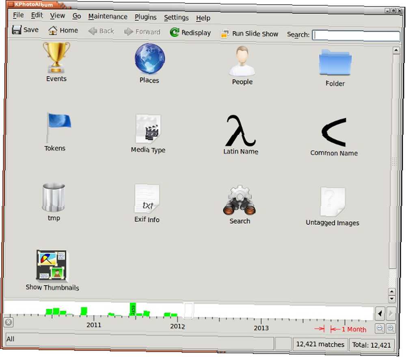Browse the Places category
The image size is (406, 357).
tap(149, 64)
